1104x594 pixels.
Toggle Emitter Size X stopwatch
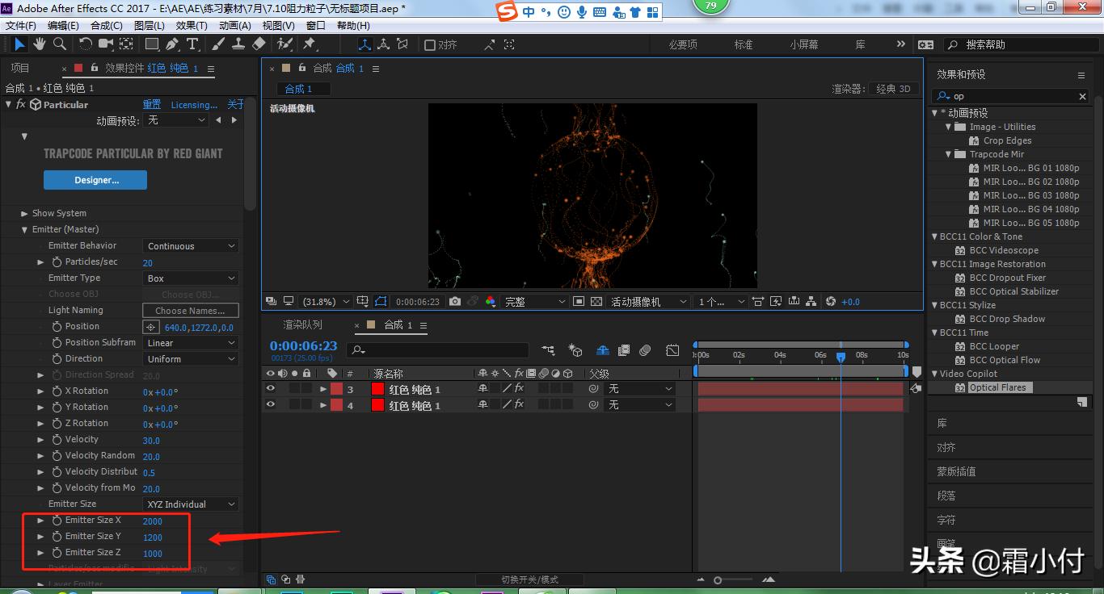coord(57,521)
